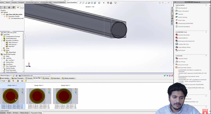211x114 pixels.
Task: Open the SOLIDWORKS Add-Ins ribbon tab
Action: pos(32,2)
